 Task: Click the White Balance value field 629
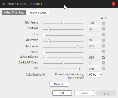(94, 58)
